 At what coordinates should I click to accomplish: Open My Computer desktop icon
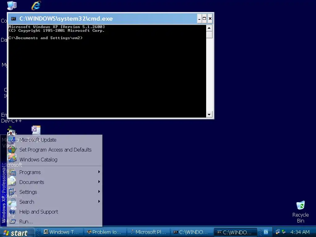click(12, 6)
